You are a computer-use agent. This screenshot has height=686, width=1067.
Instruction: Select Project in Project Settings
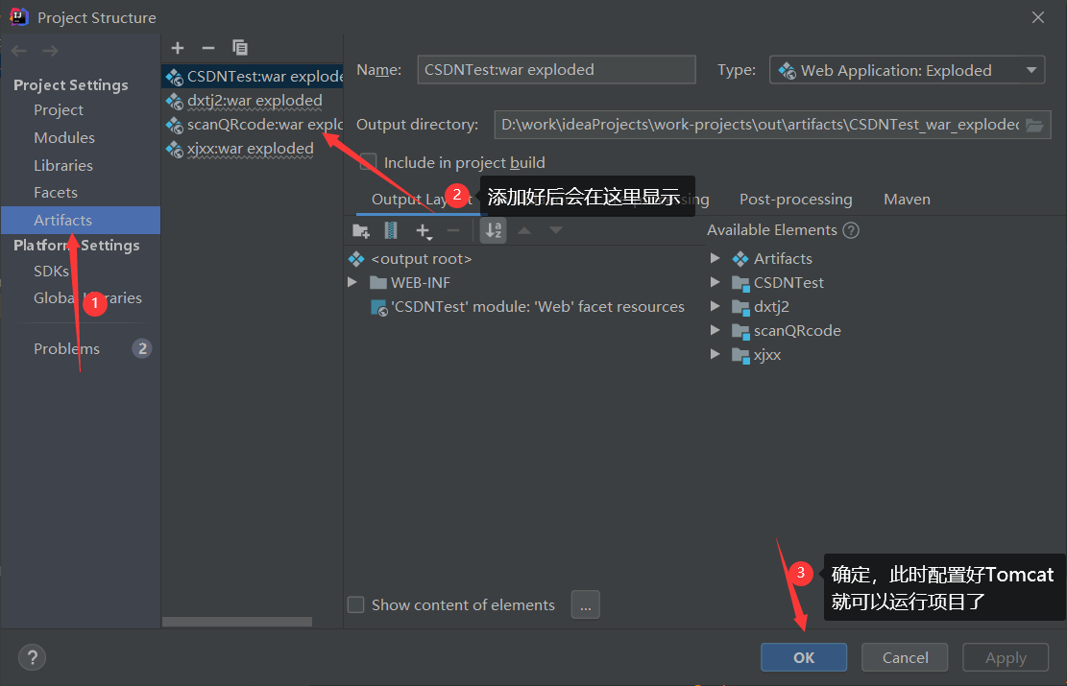tap(59, 110)
